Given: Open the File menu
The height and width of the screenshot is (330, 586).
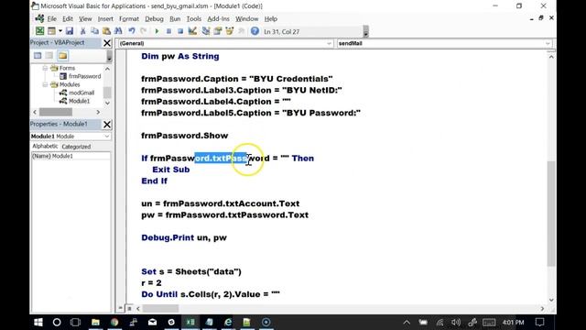Looking at the screenshot, I should pyautogui.click(x=51, y=18).
